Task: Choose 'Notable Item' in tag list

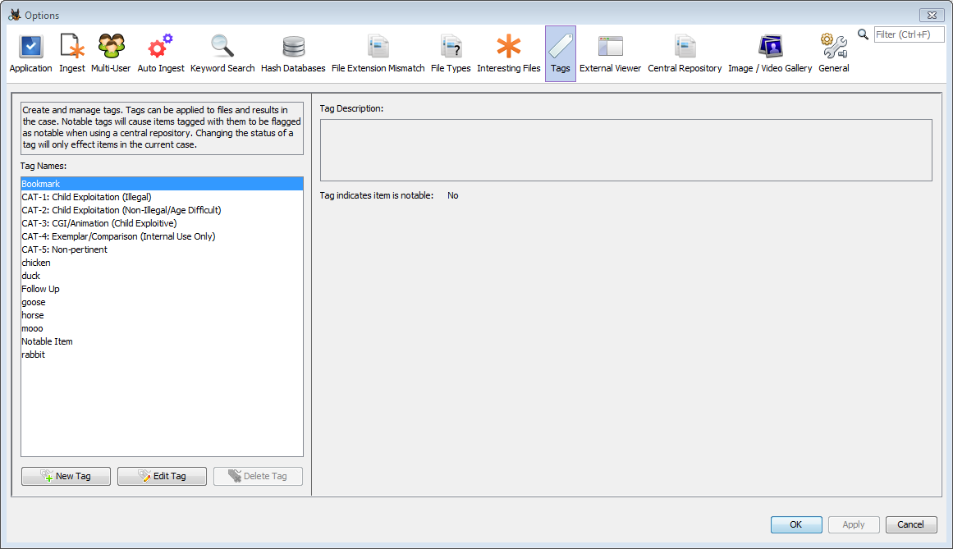Action: (48, 341)
